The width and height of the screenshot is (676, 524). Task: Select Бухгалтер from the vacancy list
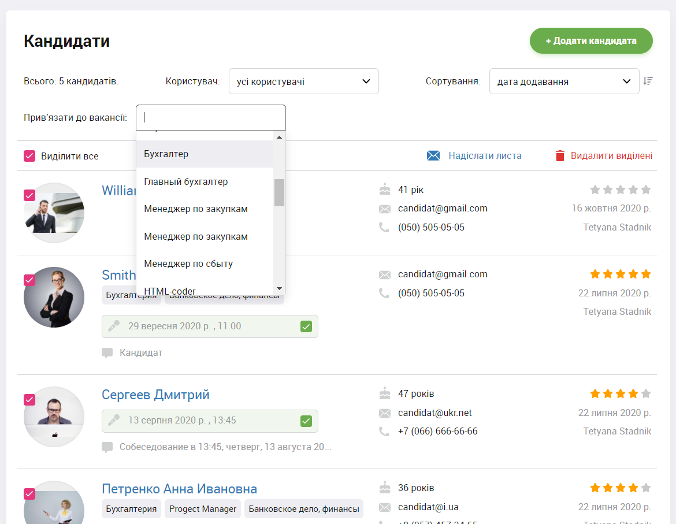tap(205, 154)
